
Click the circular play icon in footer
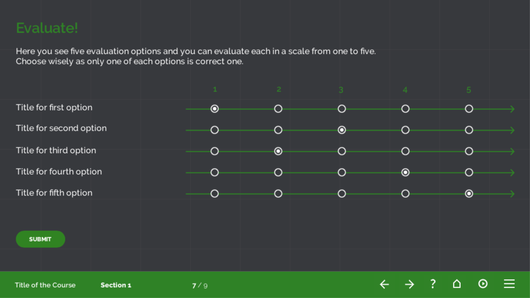(483, 284)
